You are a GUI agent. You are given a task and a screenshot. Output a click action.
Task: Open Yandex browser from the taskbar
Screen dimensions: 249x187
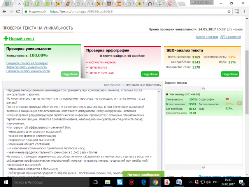(167, 182)
